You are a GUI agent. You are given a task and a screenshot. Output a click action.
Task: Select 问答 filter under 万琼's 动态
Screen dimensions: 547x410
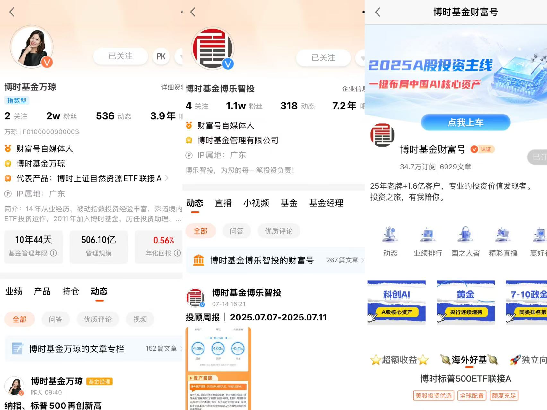point(56,319)
